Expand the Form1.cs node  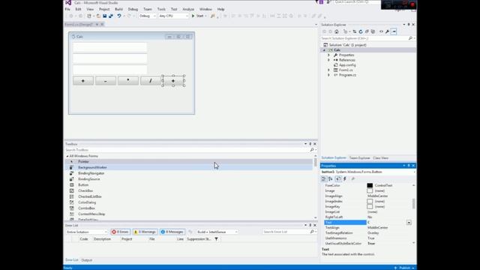click(x=329, y=70)
